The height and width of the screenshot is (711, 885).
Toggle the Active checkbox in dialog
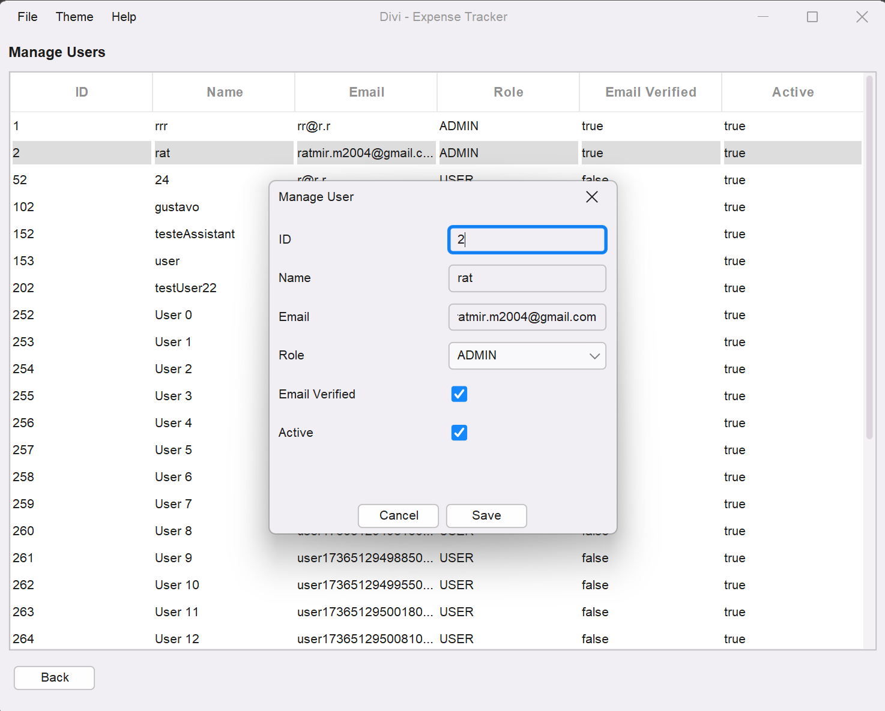(459, 433)
